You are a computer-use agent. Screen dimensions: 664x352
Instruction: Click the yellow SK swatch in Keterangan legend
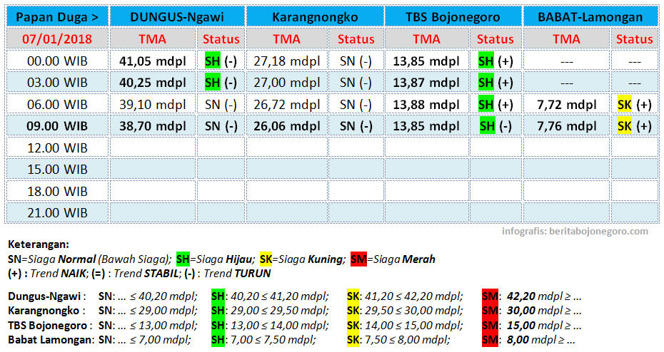point(267,259)
